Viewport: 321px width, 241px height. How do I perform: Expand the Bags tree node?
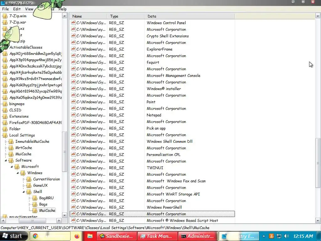pyautogui.click(x=29, y=204)
